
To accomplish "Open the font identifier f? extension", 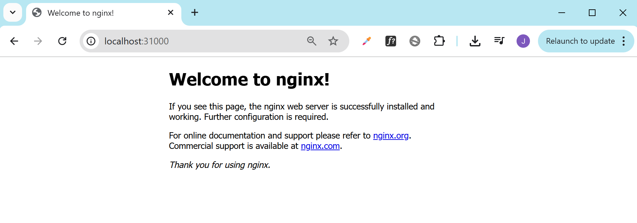I will (391, 41).
